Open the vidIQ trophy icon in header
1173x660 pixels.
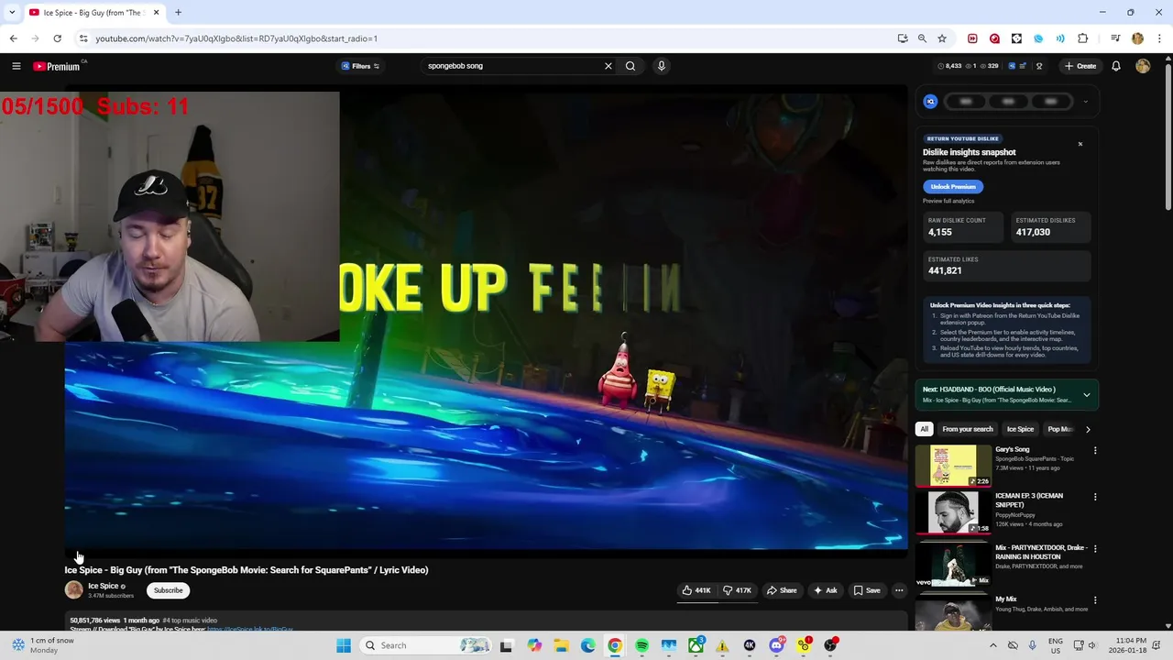coord(1039,66)
